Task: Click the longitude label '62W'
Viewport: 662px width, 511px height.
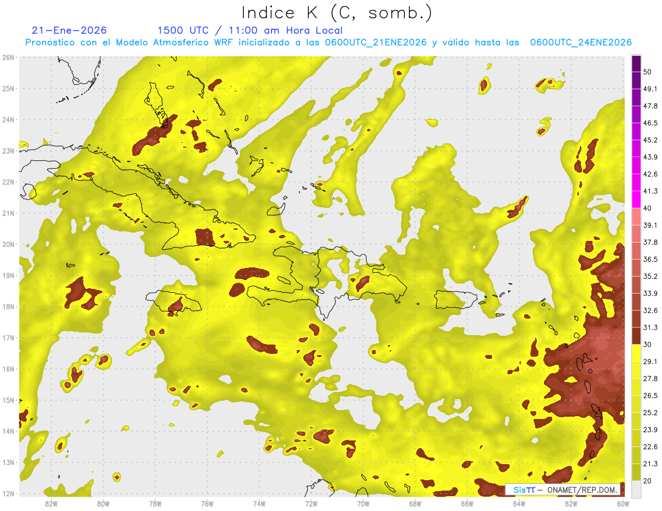Action: point(571,503)
